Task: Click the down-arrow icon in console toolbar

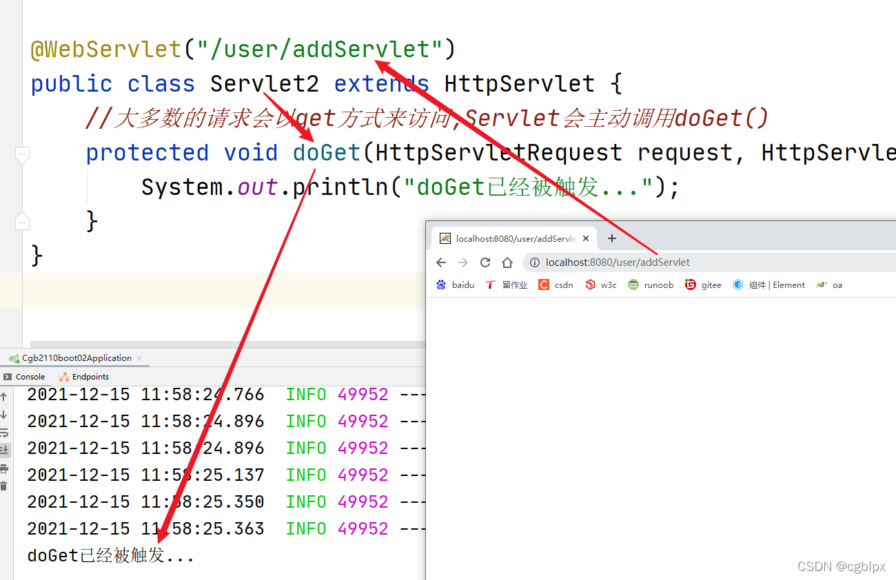Action: (4, 415)
